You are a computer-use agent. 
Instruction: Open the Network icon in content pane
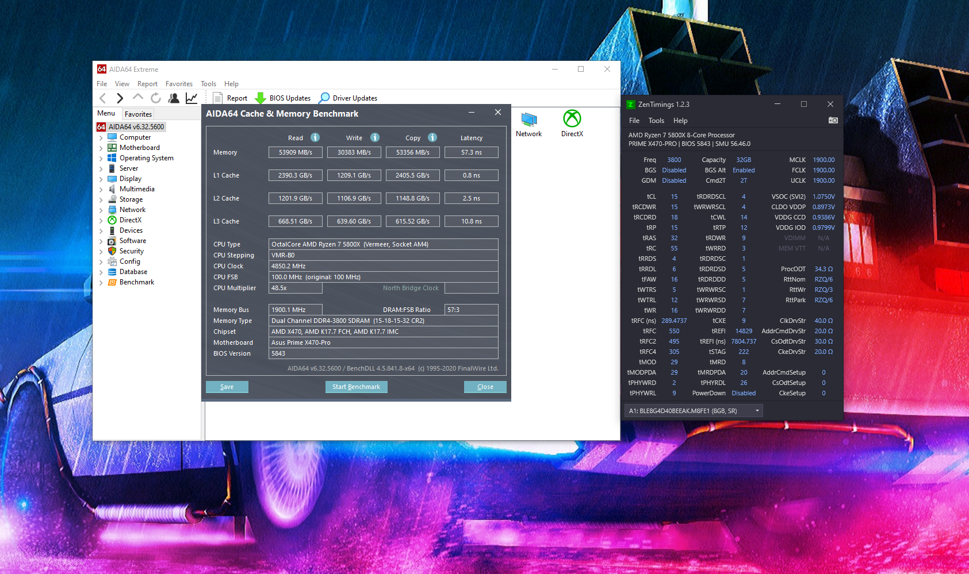pyautogui.click(x=528, y=125)
